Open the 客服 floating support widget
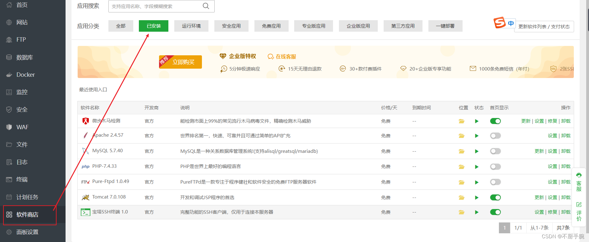Image resolution: width=589 pixels, height=242 pixels. click(579, 182)
